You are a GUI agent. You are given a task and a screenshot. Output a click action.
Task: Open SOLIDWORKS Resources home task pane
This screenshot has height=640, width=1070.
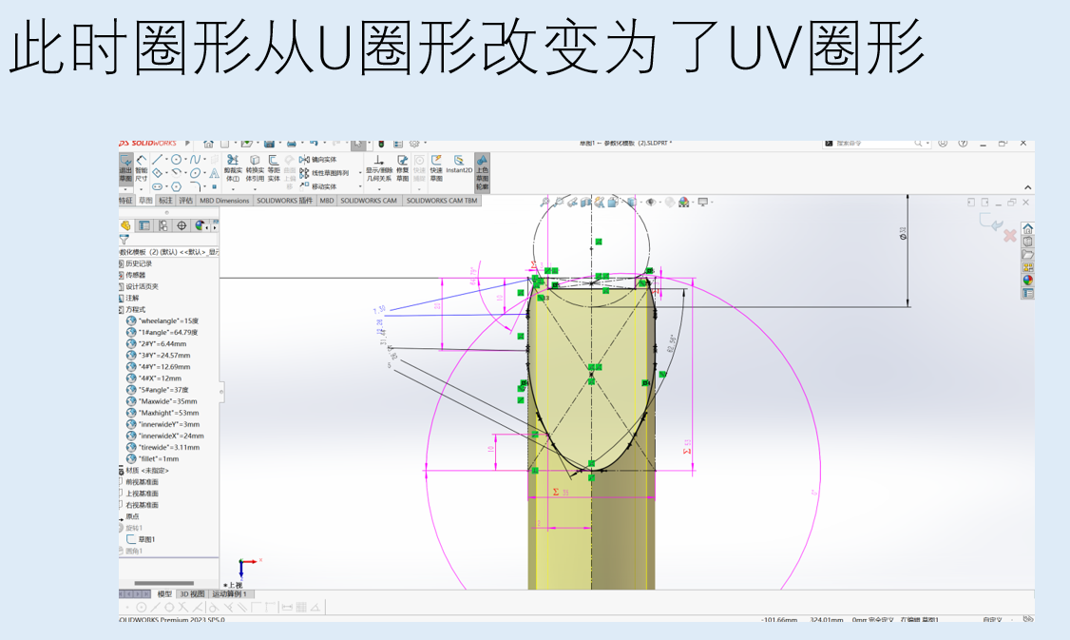coord(1027,228)
